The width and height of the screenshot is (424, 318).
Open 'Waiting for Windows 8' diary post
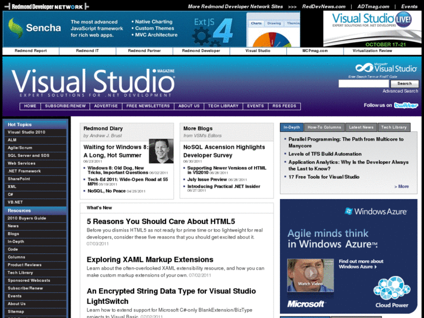click(115, 151)
